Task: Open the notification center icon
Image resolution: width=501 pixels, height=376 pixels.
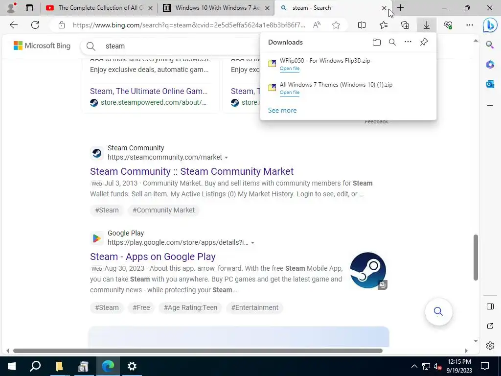Action: [485, 366]
